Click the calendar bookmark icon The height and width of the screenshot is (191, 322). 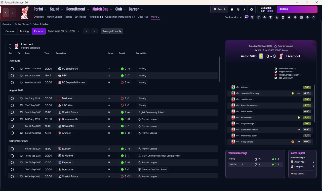pos(301,17)
